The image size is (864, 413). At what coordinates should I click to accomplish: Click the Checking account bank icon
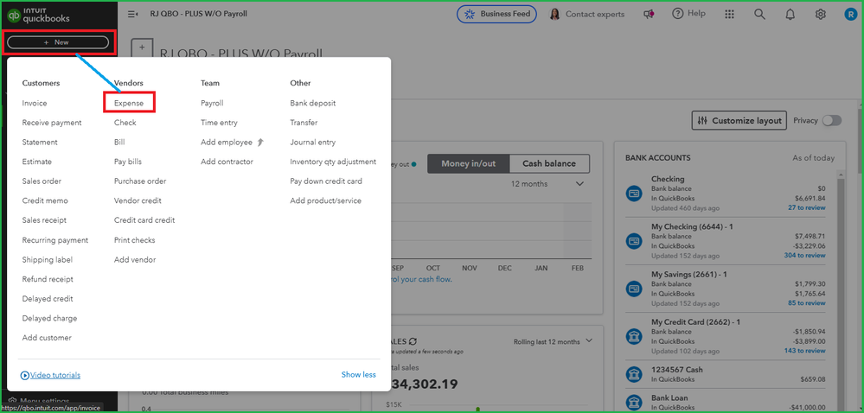pos(634,194)
